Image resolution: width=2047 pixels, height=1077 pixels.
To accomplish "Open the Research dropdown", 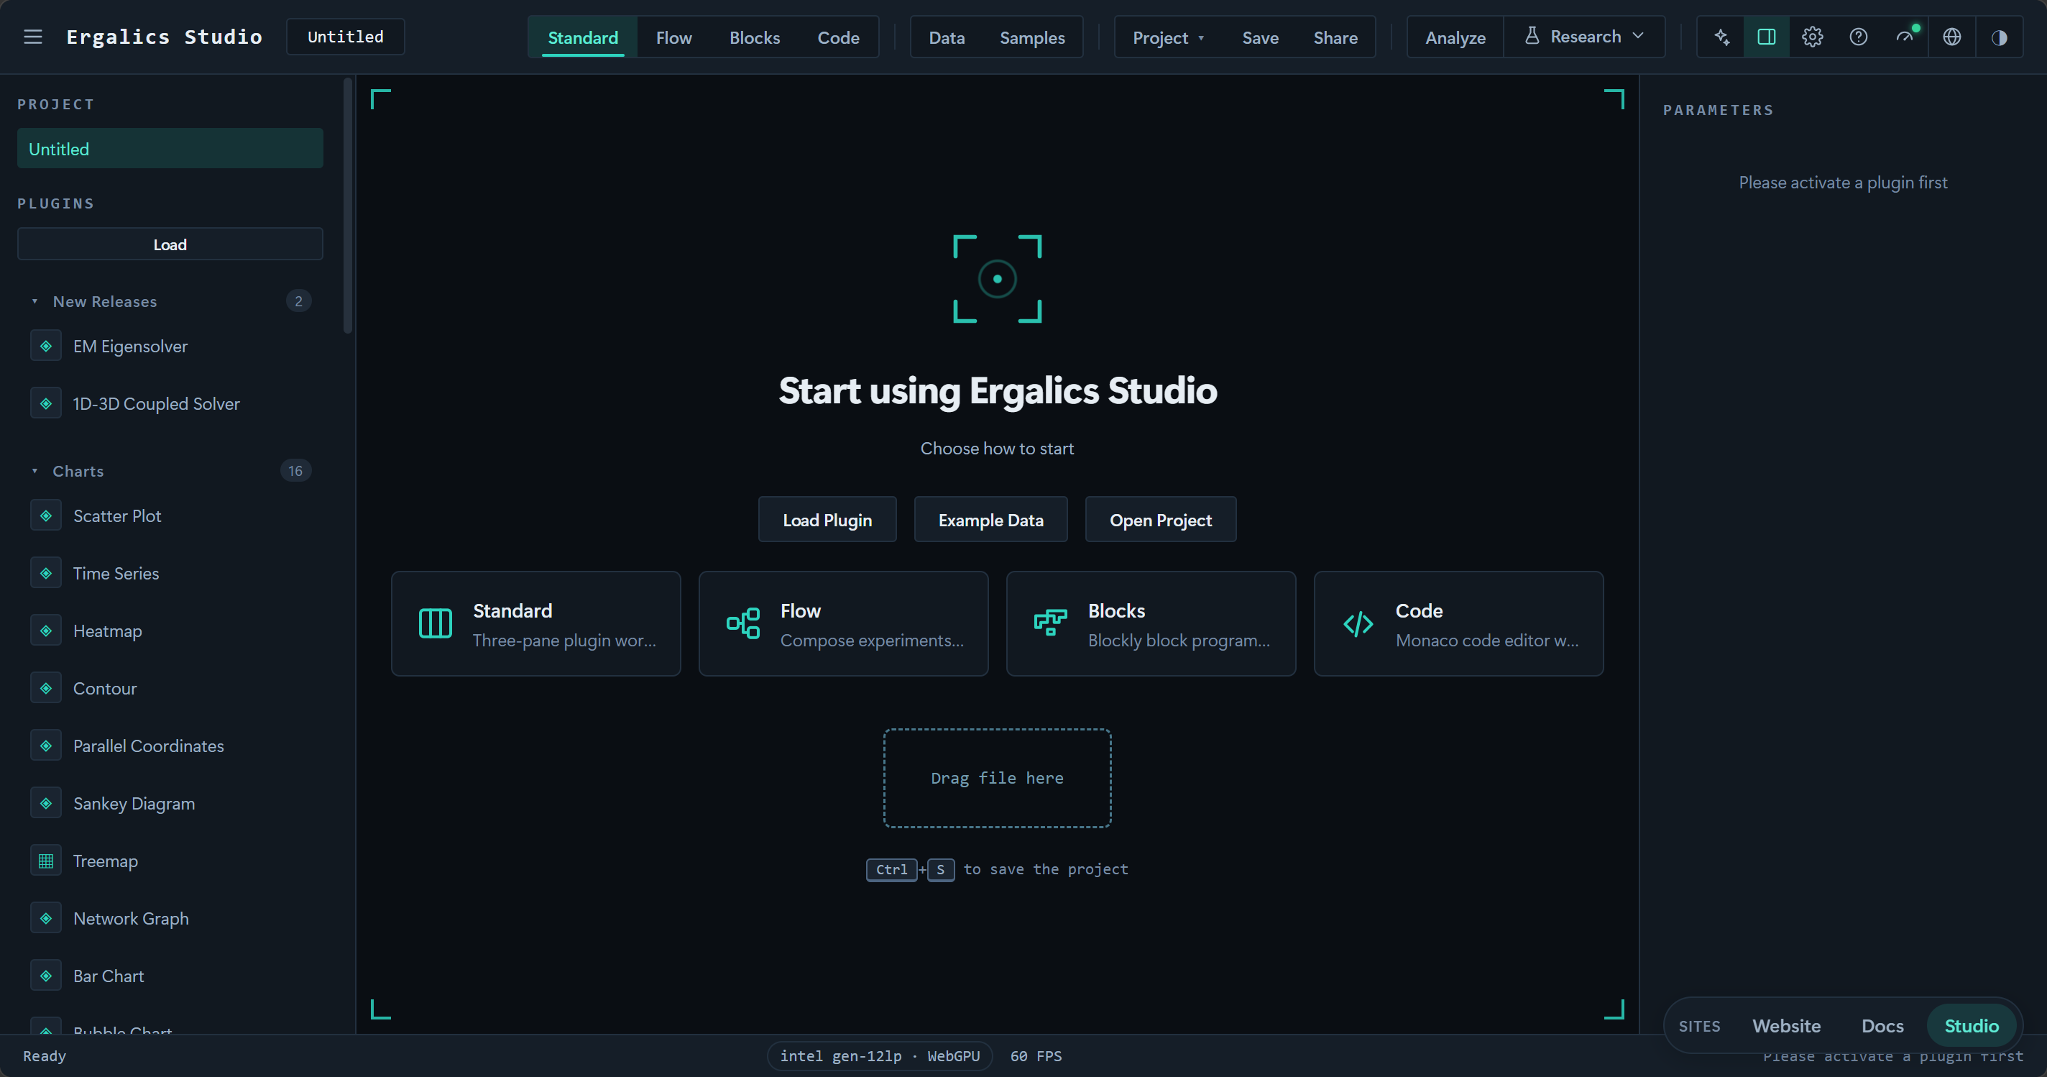I will click(x=1585, y=37).
